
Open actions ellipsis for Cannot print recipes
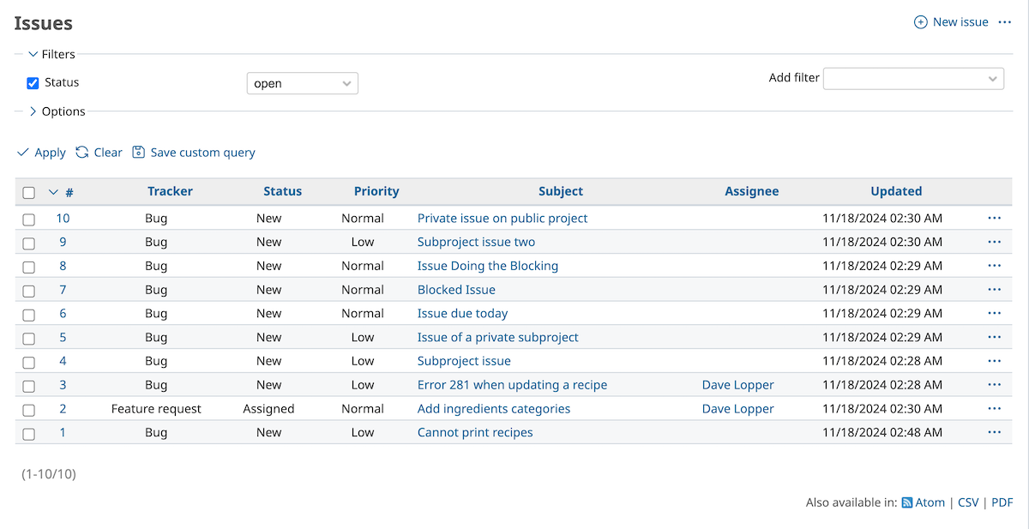click(x=994, y=433)
